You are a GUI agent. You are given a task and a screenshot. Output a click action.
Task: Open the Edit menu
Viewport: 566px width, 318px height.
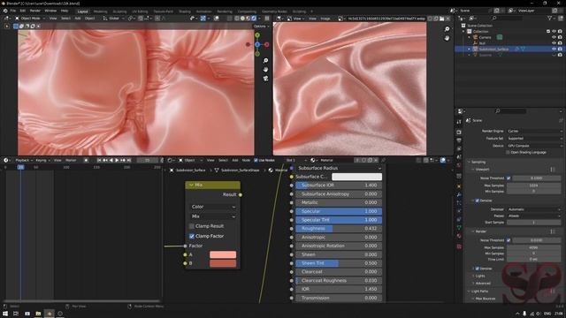23,11
